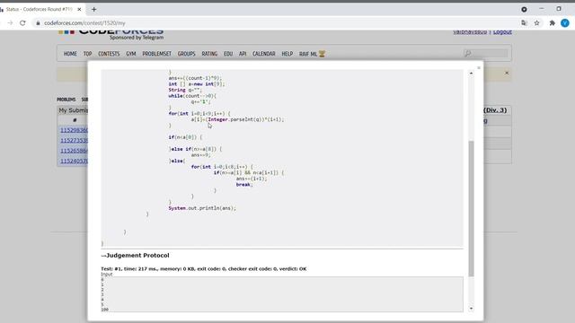
Task: Open CONTESTS in the navigation menu
Action: point(109,54)
